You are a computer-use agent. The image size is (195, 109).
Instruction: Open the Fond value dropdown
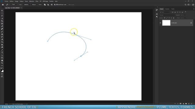183,18
